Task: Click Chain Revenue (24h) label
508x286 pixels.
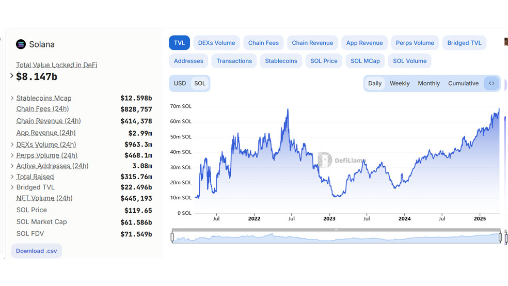Action: point(49,121)
